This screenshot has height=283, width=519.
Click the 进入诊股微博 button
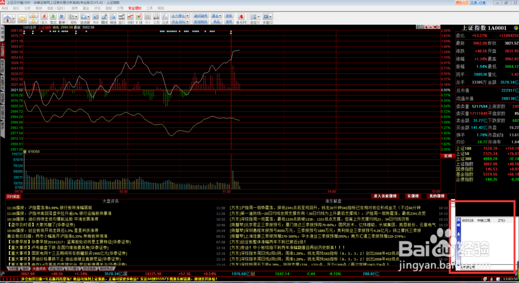[x=385, y=196]
